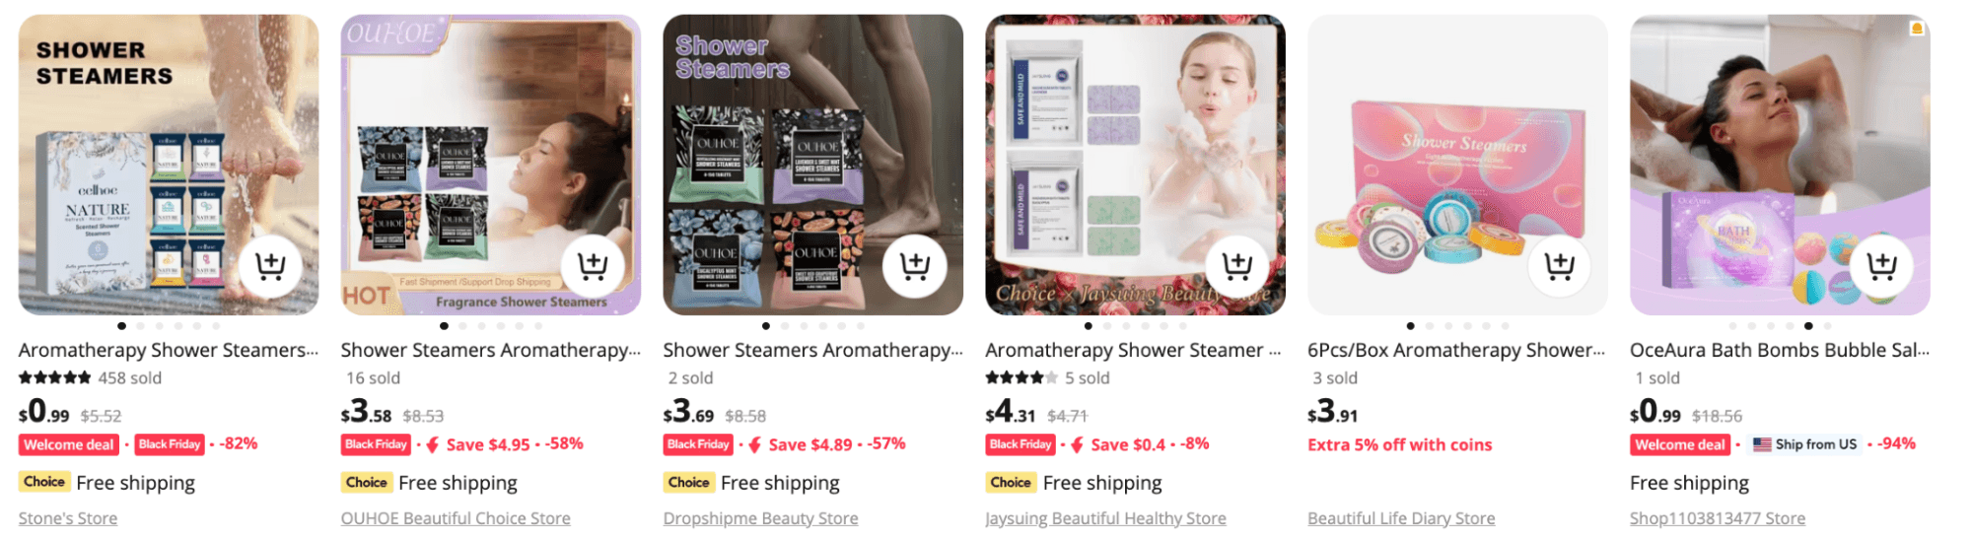
Task: View the pink 6Pcs shower steamers box image
Action: tap(1457, 165)
